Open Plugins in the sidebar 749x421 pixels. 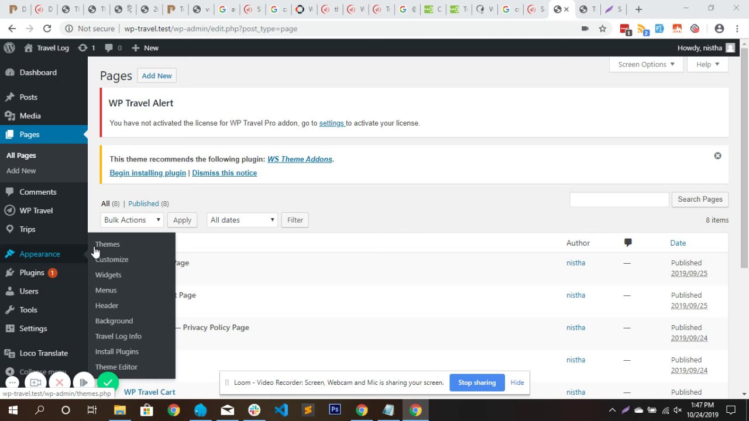tap(32, 272)
